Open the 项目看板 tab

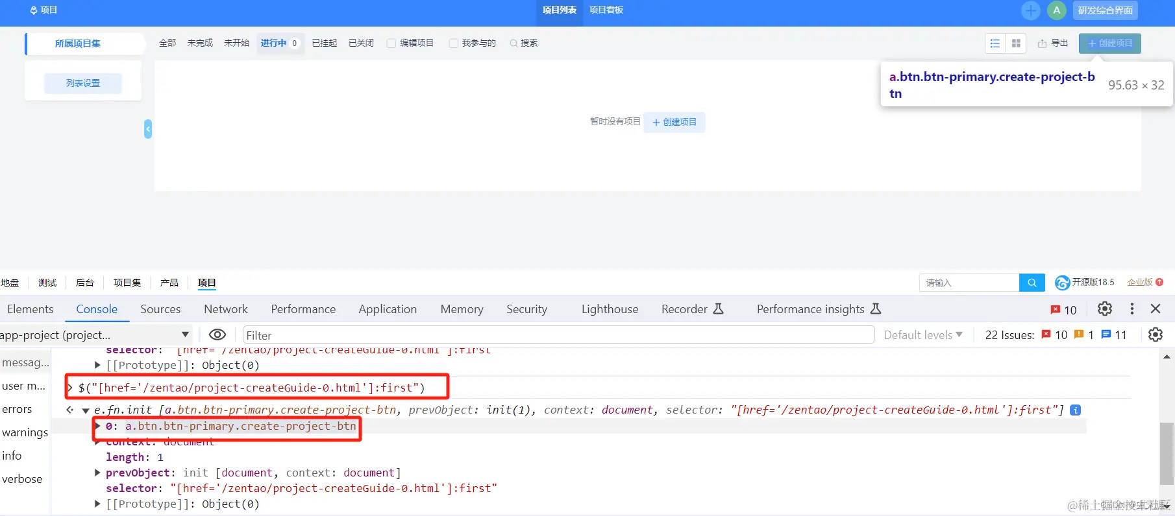click(x=606, y=10)
